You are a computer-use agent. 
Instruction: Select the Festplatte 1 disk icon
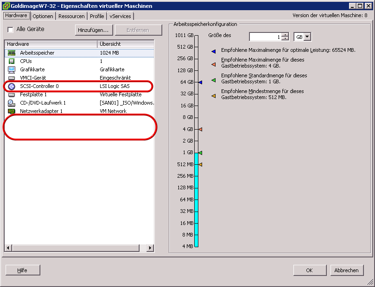coord(12,94)
